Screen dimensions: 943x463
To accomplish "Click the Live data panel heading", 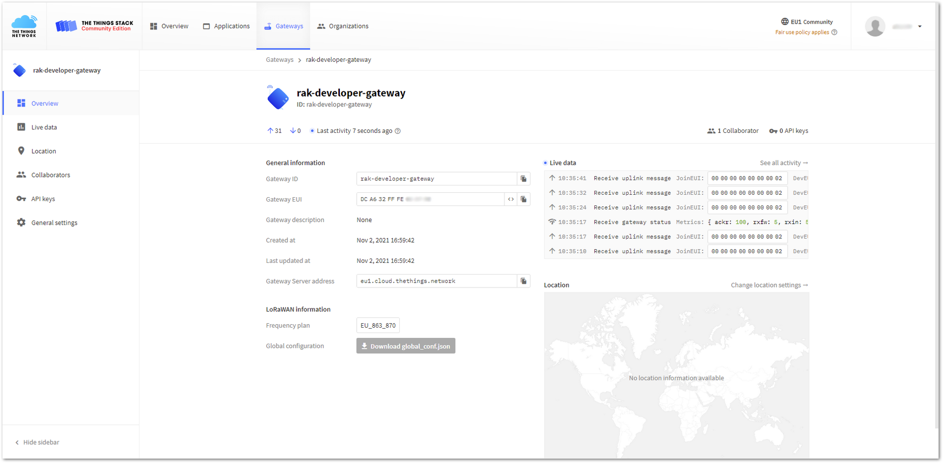I will click(563, 163).
